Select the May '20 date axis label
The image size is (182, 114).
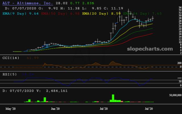11,109
